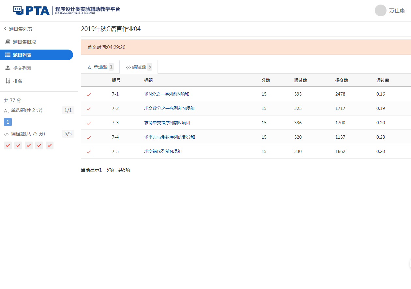Click label 7-1 in the table

115,94
